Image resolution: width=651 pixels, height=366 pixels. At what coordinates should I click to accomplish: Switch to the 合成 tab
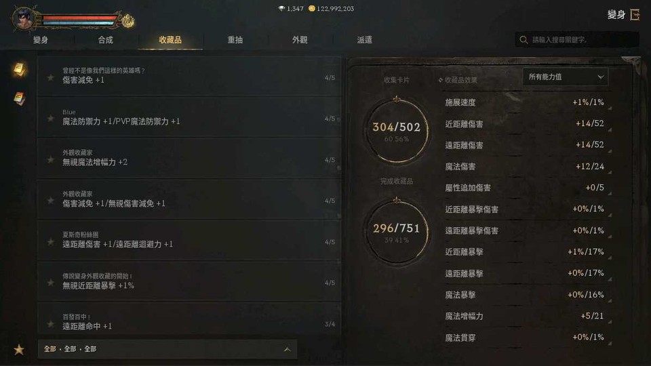pos(106,40)
